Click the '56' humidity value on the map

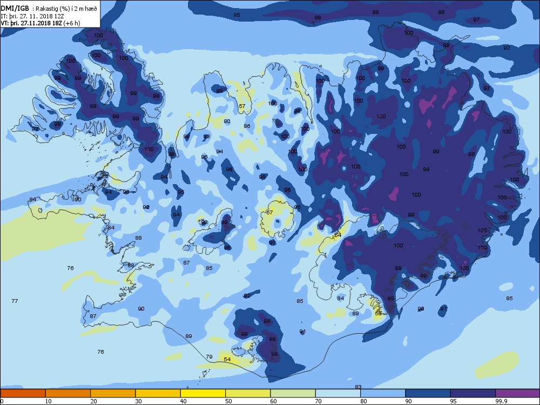[x=378, y=313]
